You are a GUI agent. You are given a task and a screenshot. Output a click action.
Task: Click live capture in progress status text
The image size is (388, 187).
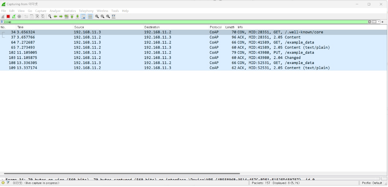click(36, 183)
